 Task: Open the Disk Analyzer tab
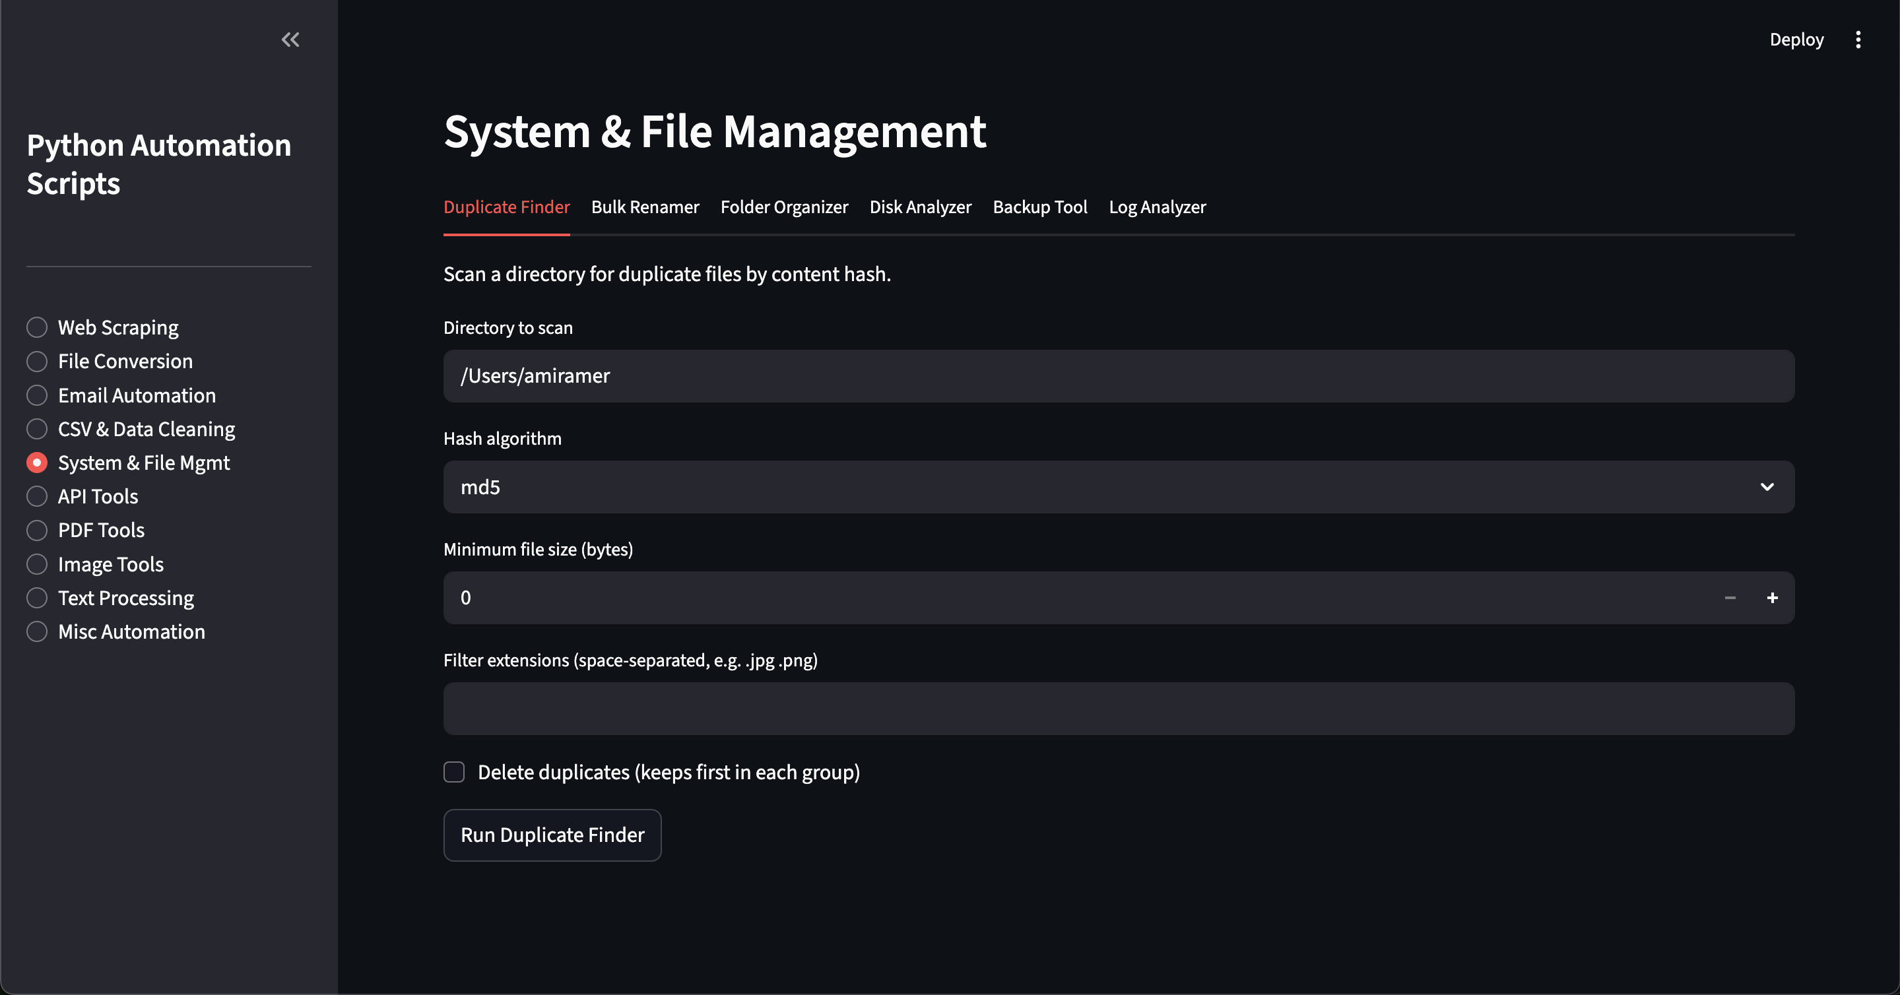[x=920, y=207]
